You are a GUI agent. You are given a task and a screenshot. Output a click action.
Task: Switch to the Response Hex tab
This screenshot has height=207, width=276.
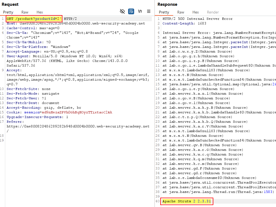195,12
